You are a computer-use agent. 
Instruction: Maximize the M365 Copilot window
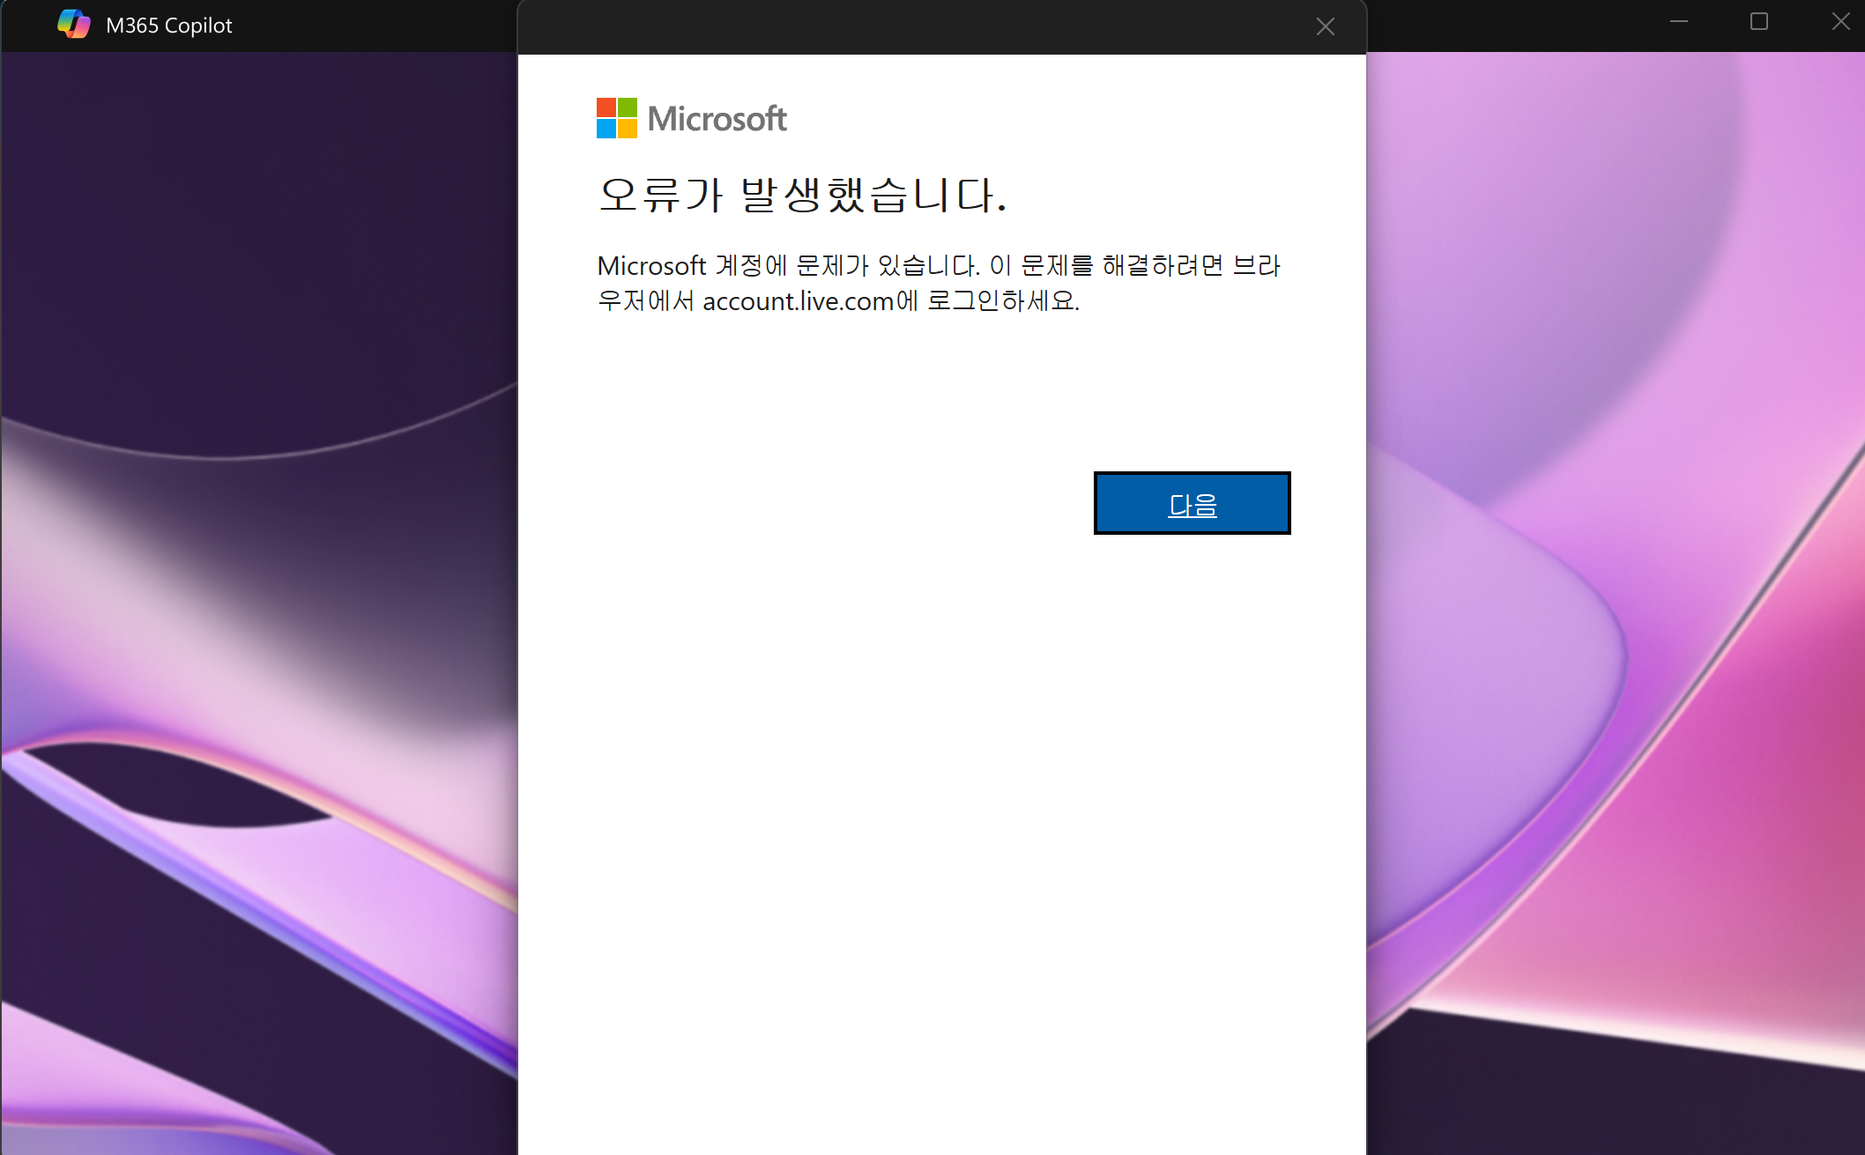tap(1759, 21)
